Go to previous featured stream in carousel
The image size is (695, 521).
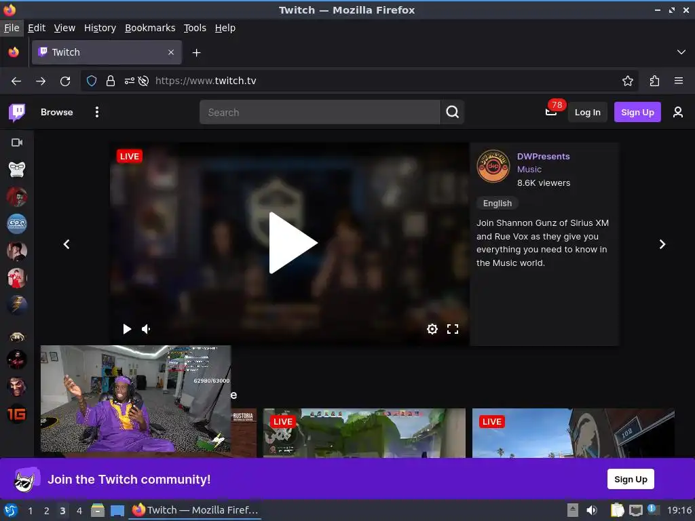(x=67, y=244)
